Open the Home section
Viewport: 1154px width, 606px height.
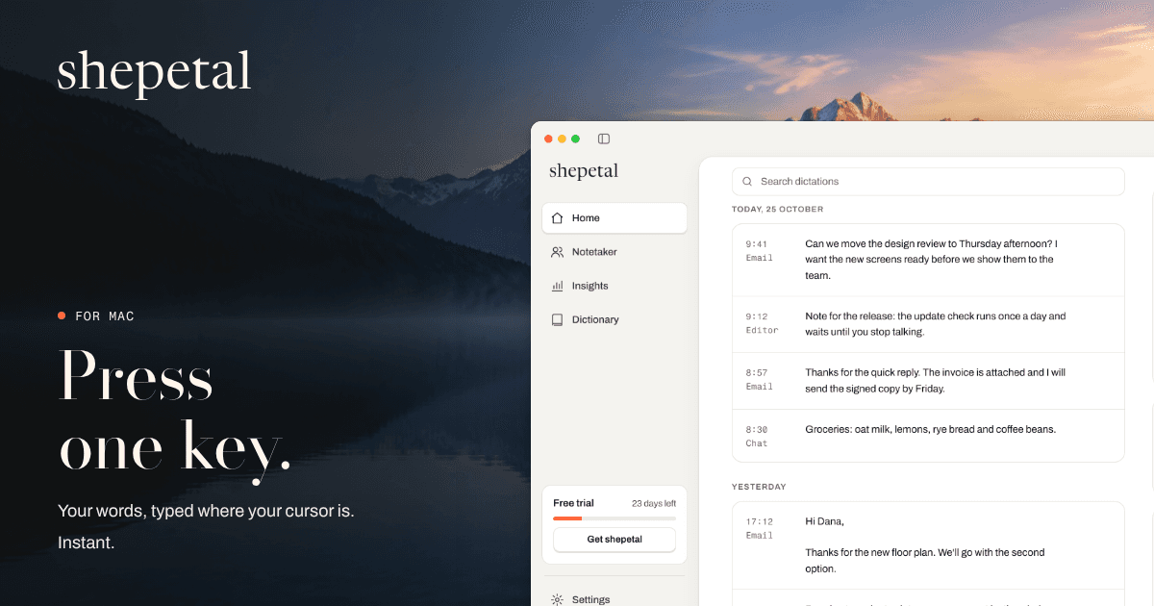[615, 218]
